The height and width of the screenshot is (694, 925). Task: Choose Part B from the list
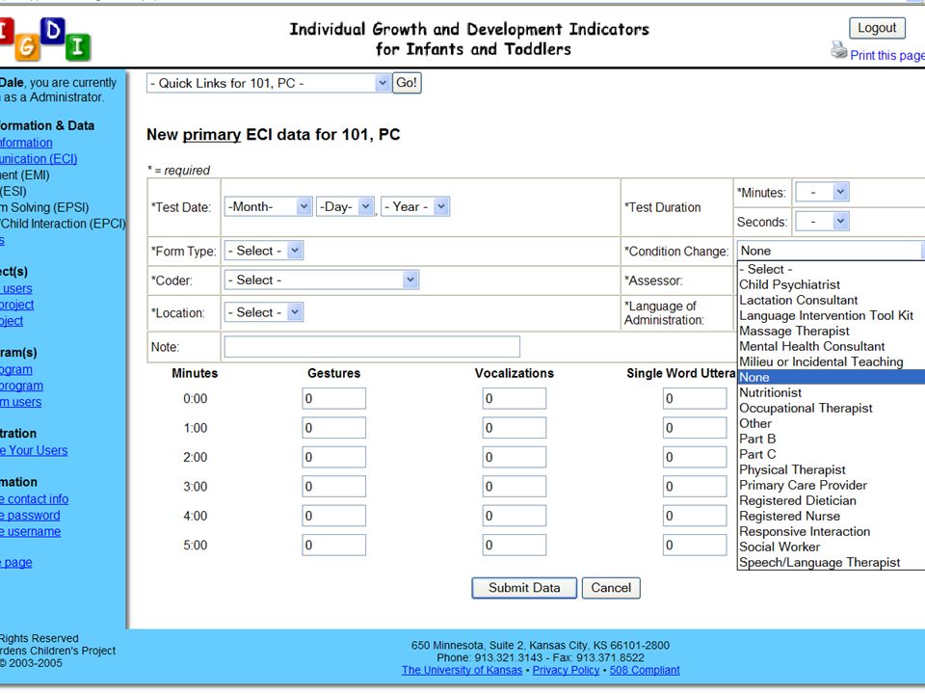(x=832, y=439)
